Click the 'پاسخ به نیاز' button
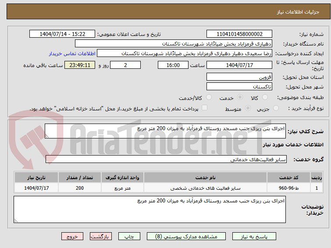The height and width of the screenshot is (248, 331). click(254, 237)
